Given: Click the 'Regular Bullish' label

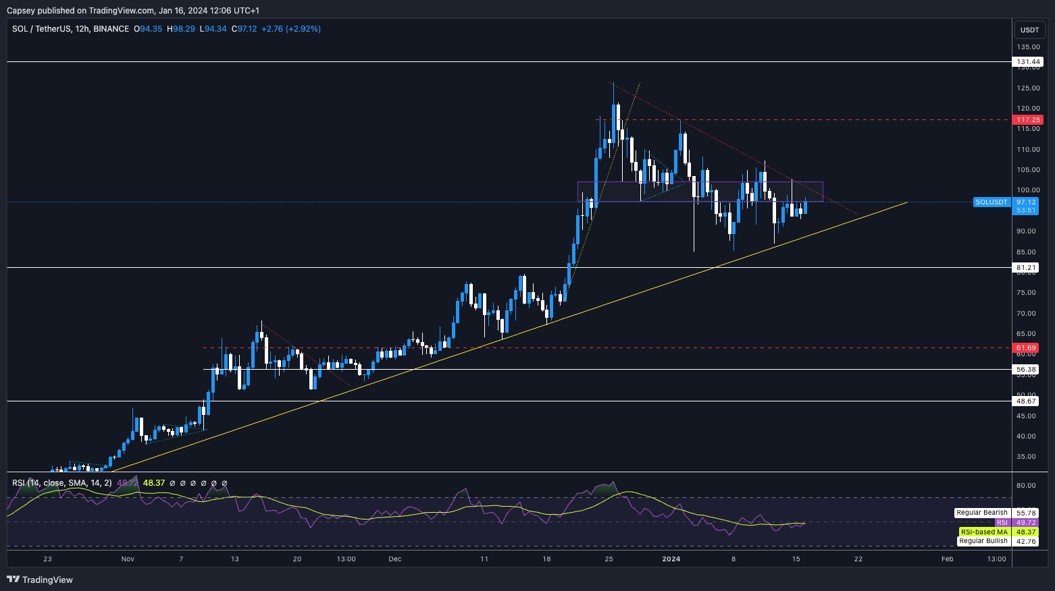Looking at the screenshot, I should click(983, 541).
